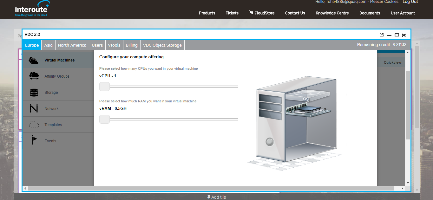Click the VDC 2.0 title text
The image size is (433, 200).
click(32, 35)
